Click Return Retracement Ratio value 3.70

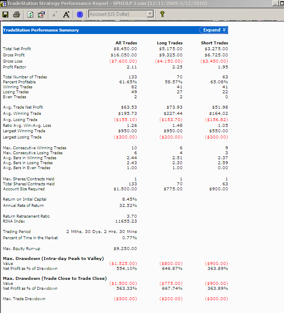tap(132, 216)
